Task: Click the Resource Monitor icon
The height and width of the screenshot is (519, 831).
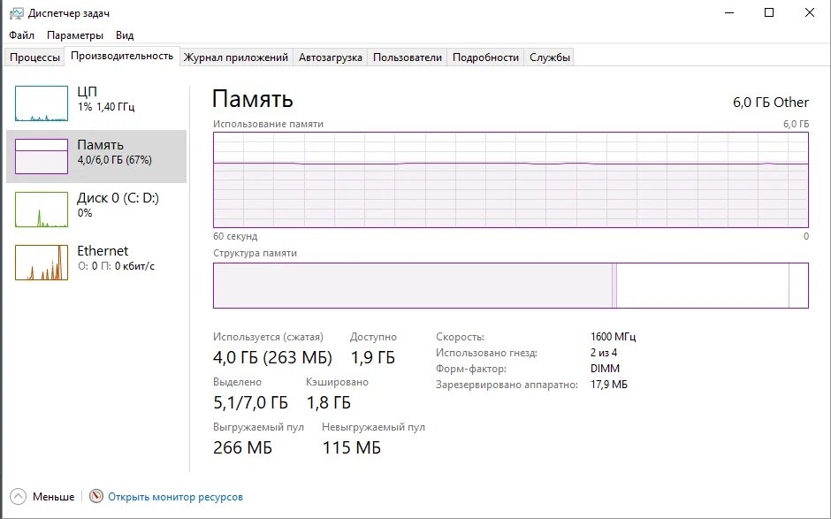Action: [x=96, y=497]
